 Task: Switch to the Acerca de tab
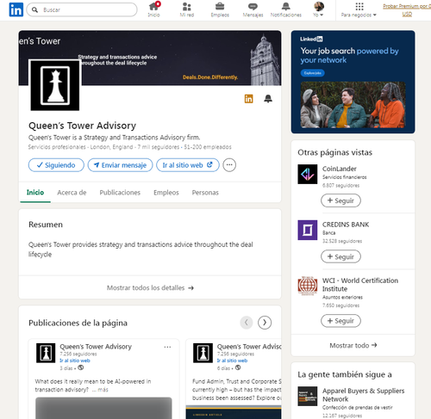click(72, 193)
